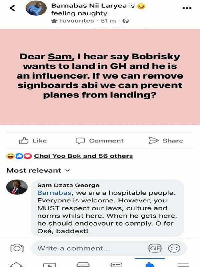Like the post with thumbs-up
The image size is (200, 267).
[33, 141]
